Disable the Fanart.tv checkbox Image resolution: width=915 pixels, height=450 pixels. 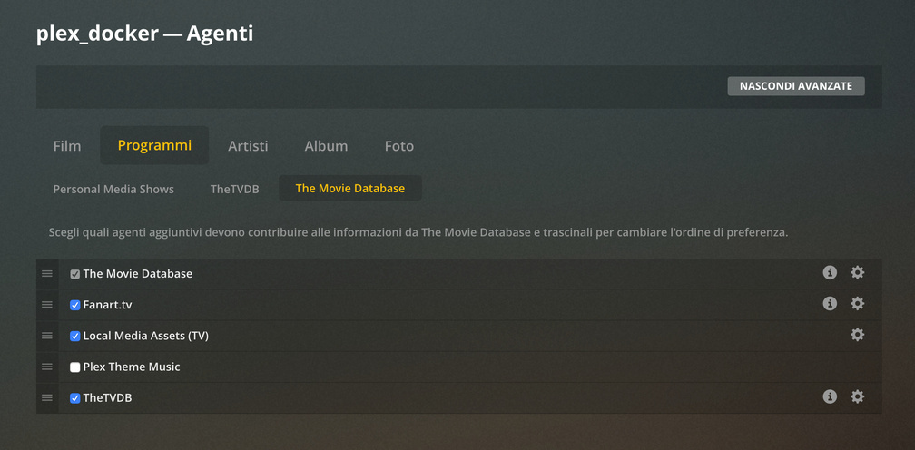tap(75, 306)
